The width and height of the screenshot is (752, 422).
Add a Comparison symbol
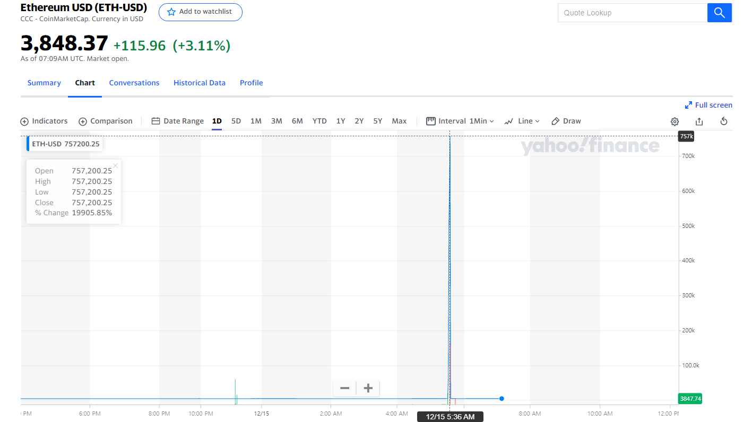106,121
